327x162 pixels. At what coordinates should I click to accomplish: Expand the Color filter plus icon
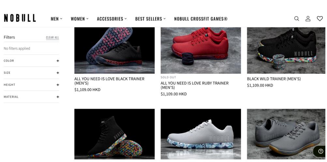pyautogui.click(x=58, y=61)
